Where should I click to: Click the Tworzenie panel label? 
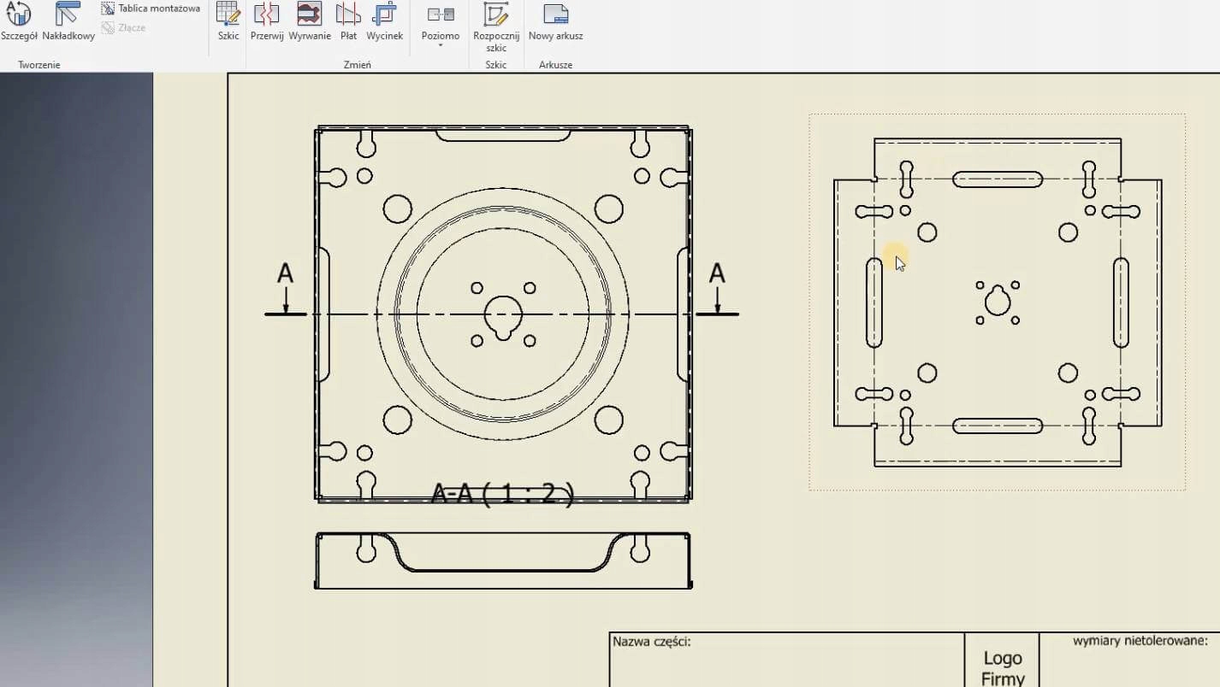[x=39, y=65]
